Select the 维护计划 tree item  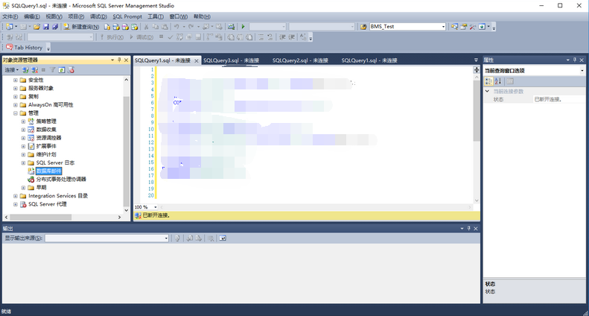tap(46, 154)
